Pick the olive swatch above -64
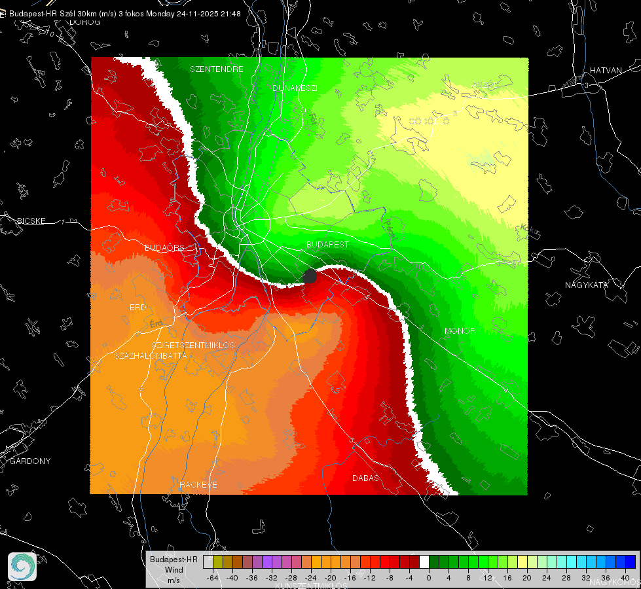This screenshot has width=641, height=589. tap(218, 562)
